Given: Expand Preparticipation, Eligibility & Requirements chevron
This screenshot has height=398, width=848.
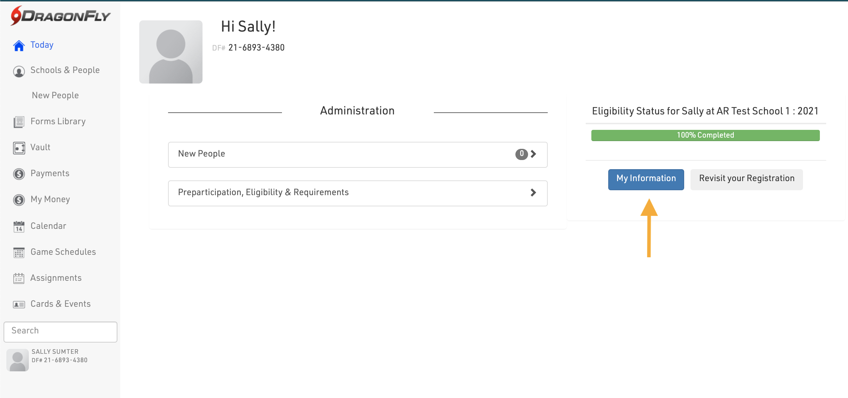Looking at the screenshot, I should coord(533,193).
